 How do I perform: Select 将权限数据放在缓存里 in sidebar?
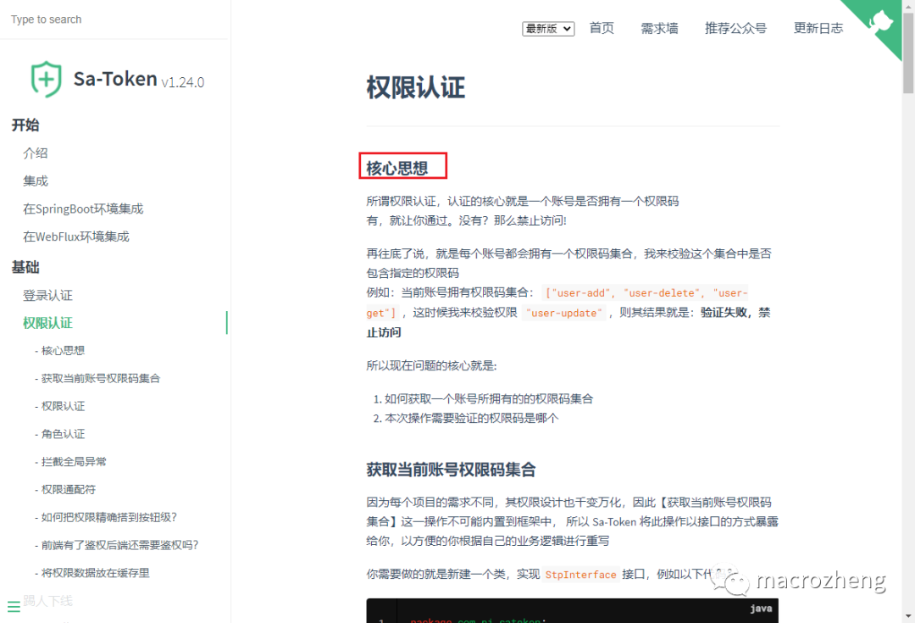tap(93, 571)
